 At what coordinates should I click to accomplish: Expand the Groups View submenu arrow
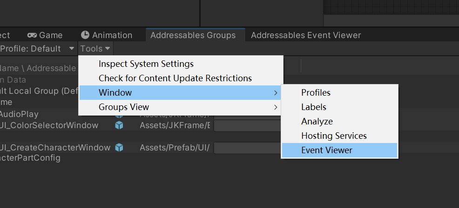276,107
